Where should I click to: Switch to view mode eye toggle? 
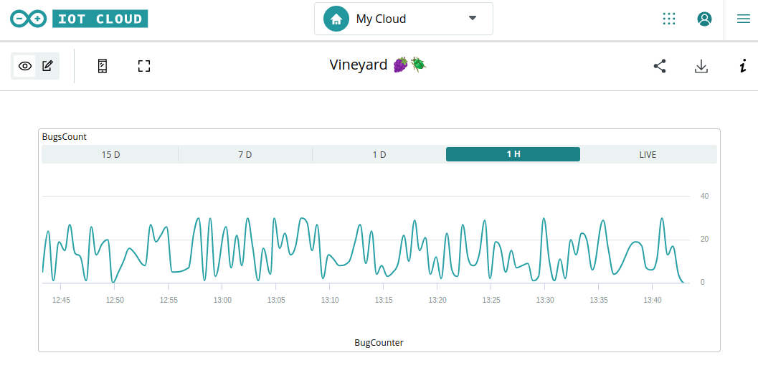point(25,66)
